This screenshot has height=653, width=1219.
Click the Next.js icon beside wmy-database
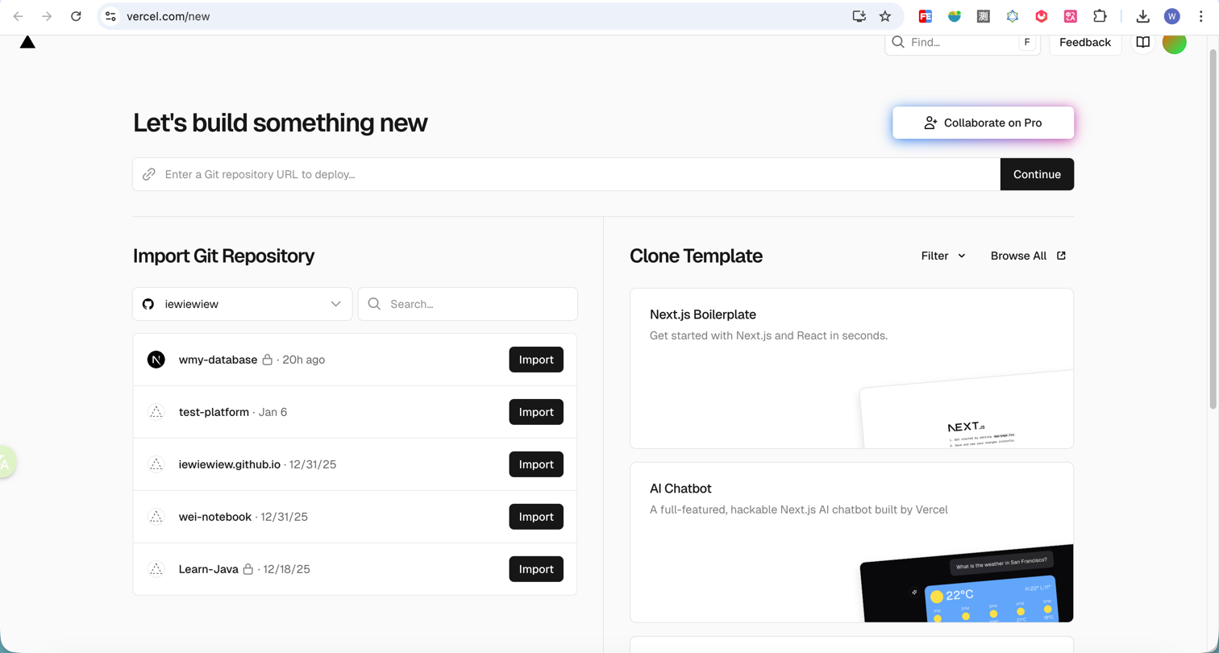pos(156,360)
